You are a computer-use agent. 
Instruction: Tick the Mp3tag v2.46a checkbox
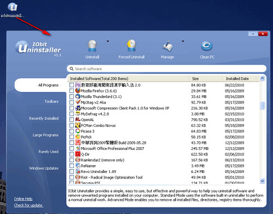72,102
